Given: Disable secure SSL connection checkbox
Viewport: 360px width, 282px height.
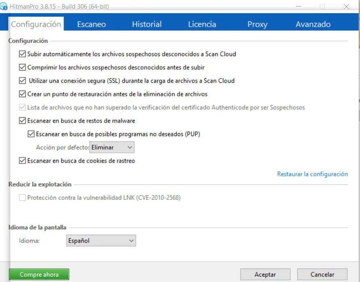Looking at the screenshot, I should (23, 81).
